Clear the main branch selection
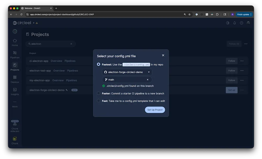This screenshot has height=159, width=262. [148, 80]
